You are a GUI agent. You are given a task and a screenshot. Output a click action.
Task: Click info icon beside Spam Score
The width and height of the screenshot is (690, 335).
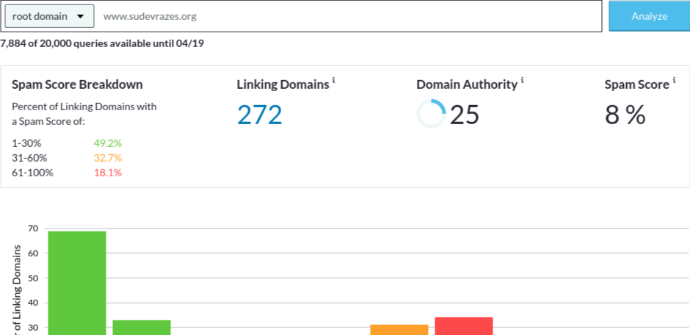(674, 80)
